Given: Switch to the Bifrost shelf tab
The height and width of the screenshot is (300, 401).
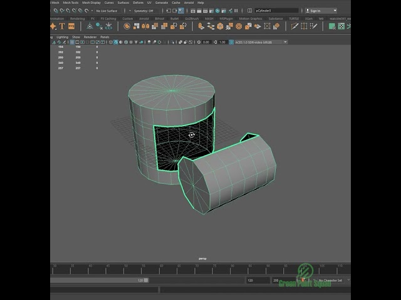Looking at the screenshot, I should tap(160, 19).
